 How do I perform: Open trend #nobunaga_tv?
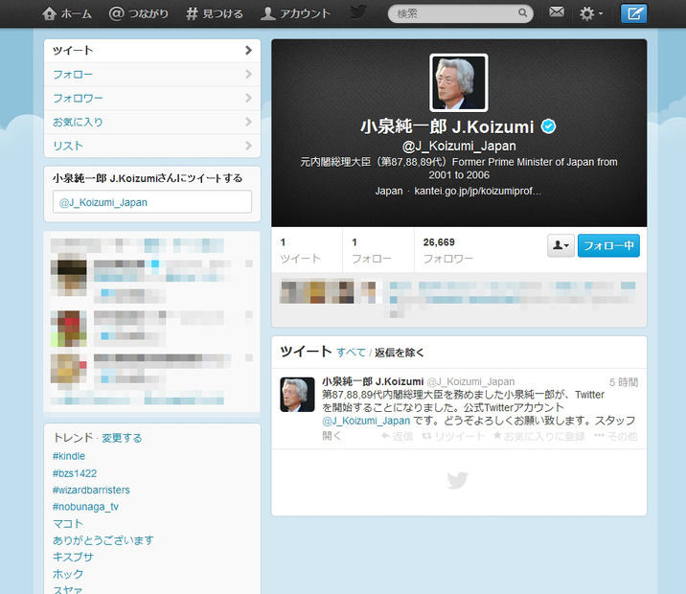[85, 507]
